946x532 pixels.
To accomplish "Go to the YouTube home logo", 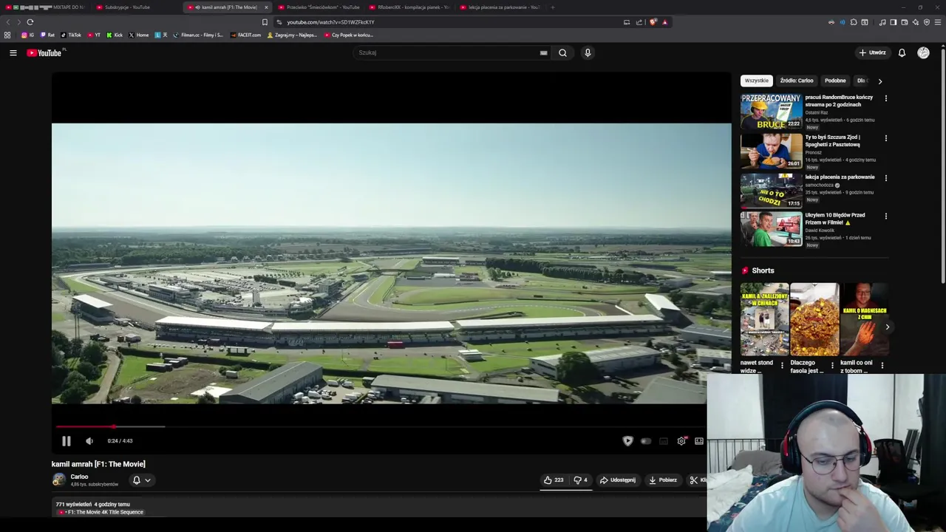I will [44, 52].
